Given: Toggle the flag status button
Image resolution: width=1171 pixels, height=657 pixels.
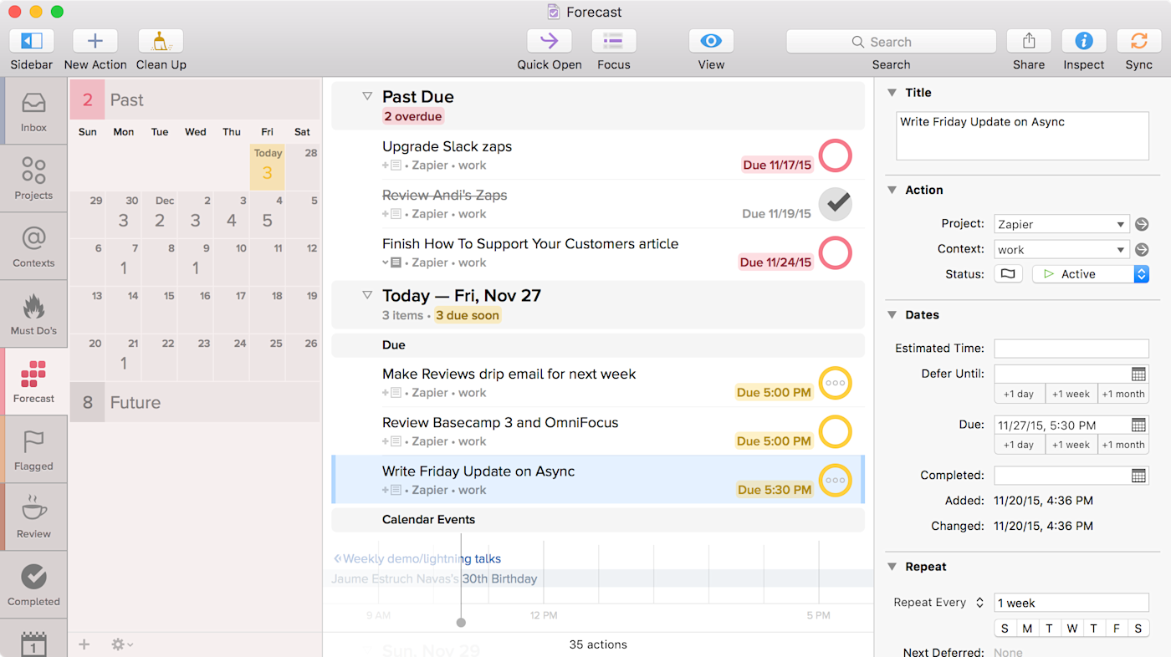Looking at the screenshot, I should coord(1008,274).
